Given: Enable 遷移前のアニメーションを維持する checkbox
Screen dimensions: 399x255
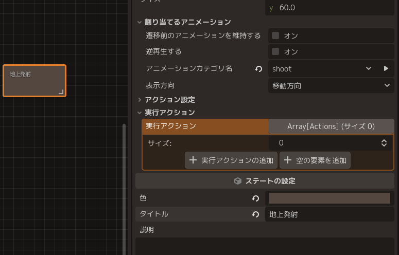Looking at the screenshot, I should [x=275, y=35].
